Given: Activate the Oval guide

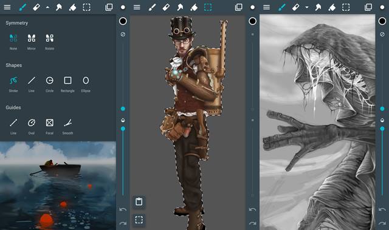Looking at the screenshot, I should point(32,126).
